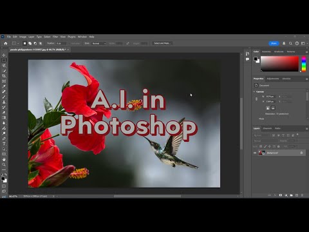Open the Properties panel options menu
This screenshot has height=232, width=309.
(x=306, y=79)
